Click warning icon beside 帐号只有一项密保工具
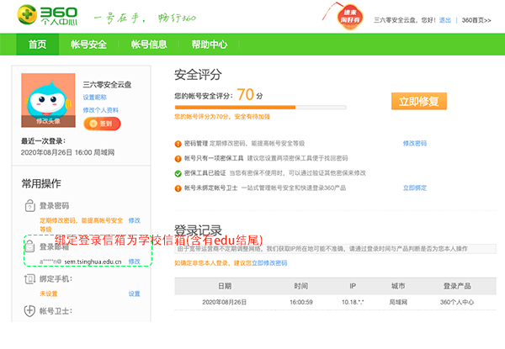Viewport: 505px width, 349px height. point(178,159)
